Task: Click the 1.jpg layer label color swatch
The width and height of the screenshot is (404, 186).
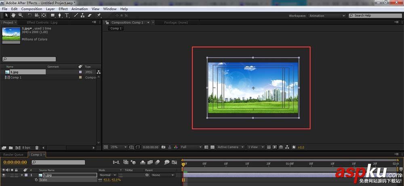Action: 26,175
